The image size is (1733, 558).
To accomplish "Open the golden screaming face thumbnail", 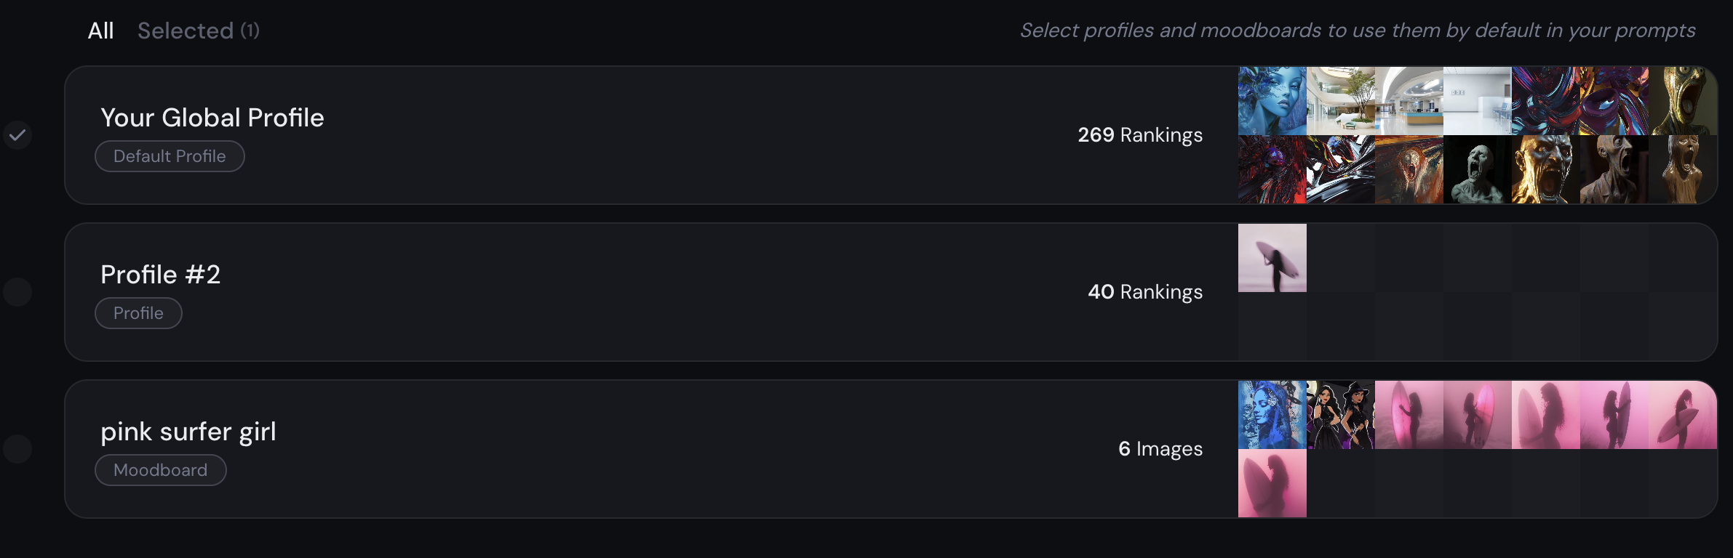I will (x=1546, y=169).
